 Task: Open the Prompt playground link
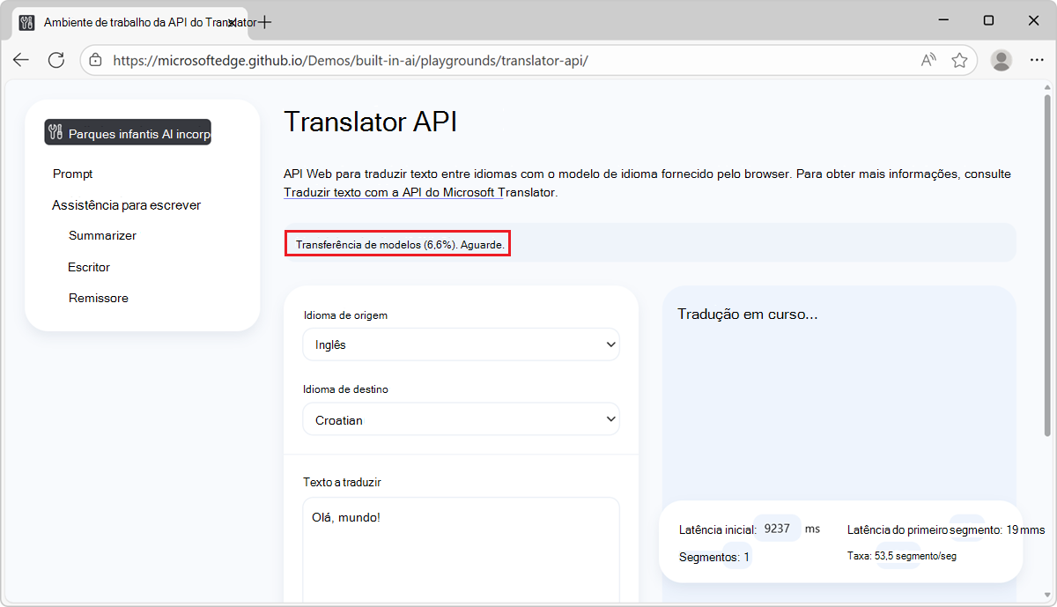tap(72, 174)
